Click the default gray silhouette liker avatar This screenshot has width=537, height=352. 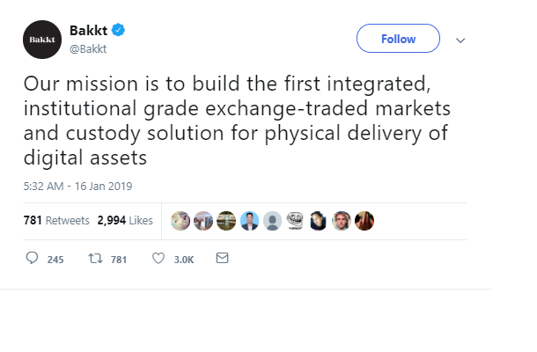coord(273,220)
